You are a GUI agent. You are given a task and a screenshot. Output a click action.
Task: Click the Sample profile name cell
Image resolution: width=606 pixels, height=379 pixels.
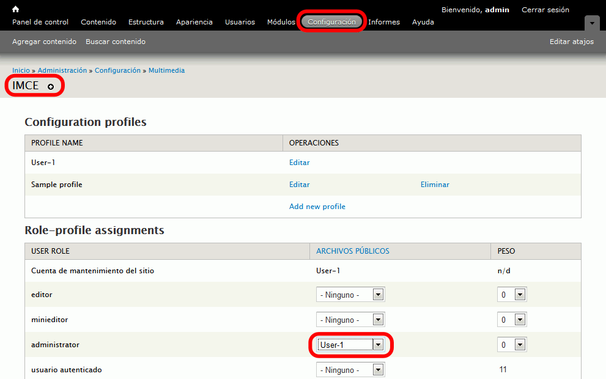click(56, 185)
